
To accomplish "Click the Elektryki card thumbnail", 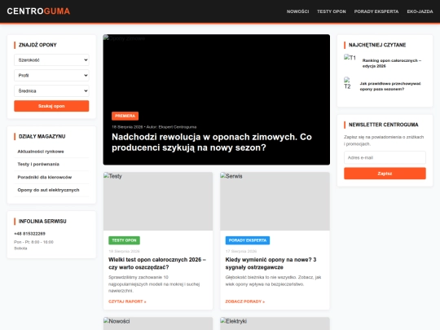I will click(x=275, y=323).
